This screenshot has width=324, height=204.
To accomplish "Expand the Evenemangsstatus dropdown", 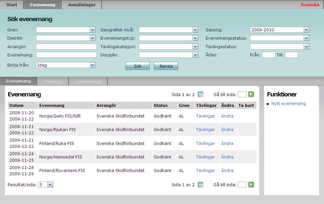I will (280, 38).
